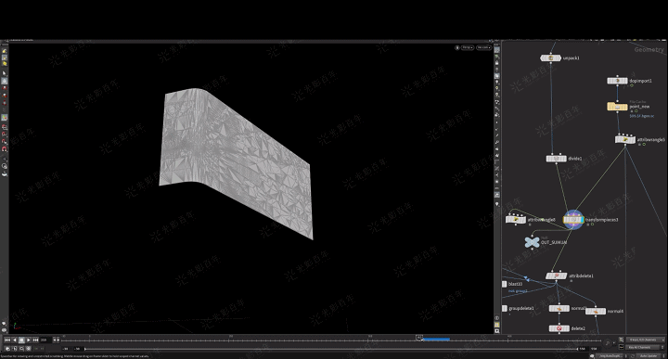This screenshot has height=359, width=668.
Task: Click the frame step arrows beside frame field
Action: pos(57,340)
